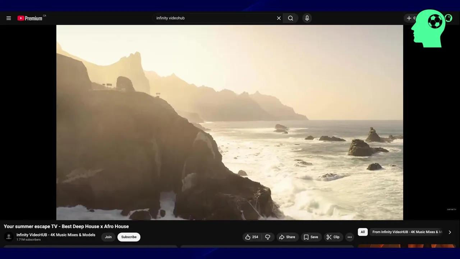Clear the search box text

[279, 18]
